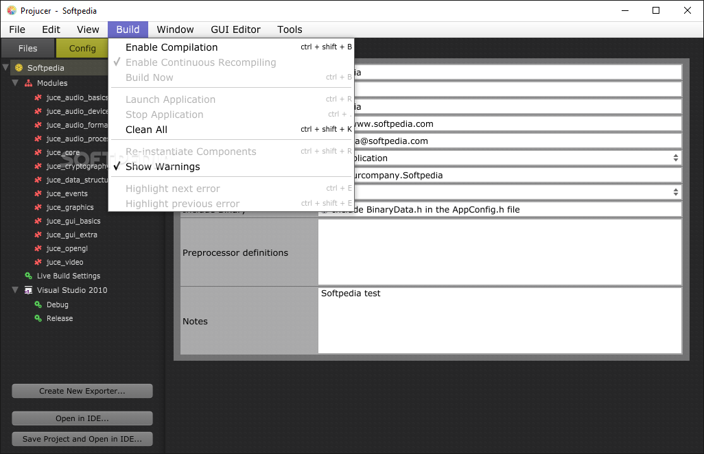
Task: Click the Release configuration gear icon
Action: tap(38, 318)
